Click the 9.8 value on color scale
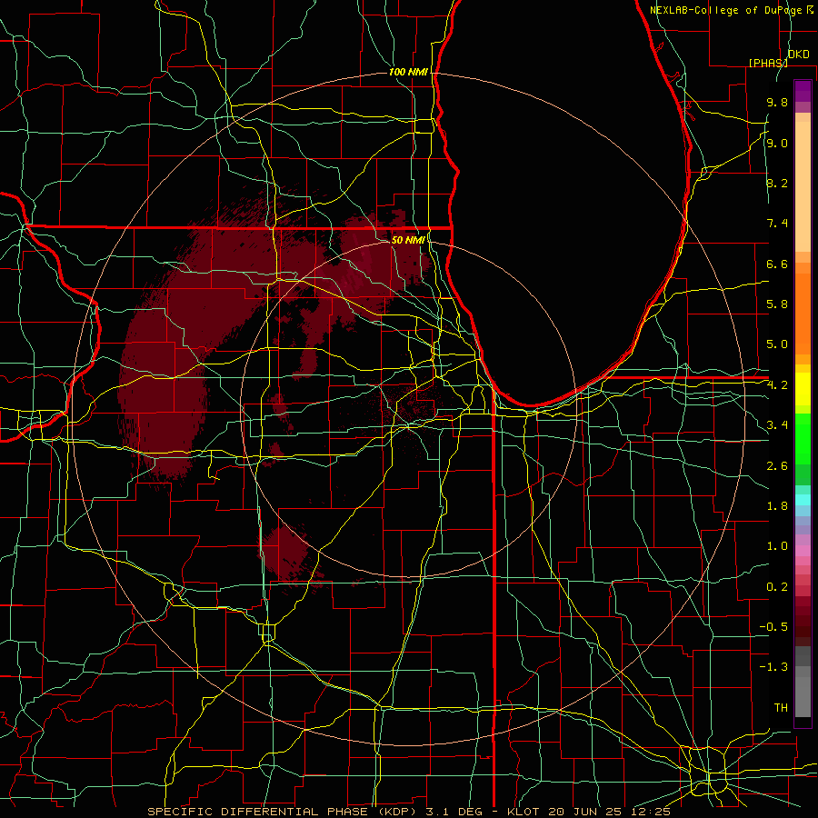Screen dimensions: 818x818 777,102
